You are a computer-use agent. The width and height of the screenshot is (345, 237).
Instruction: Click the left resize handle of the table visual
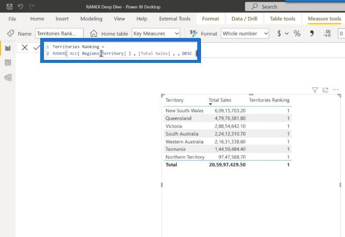pos(162,185)
